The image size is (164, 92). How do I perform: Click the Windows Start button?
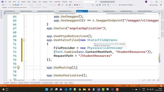point(47,89)
